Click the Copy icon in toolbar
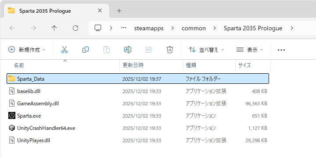The image size is (316, 158). [x=86, y=50]
